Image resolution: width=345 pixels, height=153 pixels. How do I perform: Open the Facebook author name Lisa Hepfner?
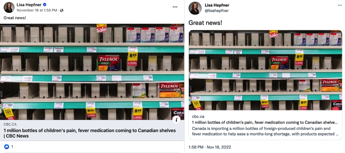(29, 5)
